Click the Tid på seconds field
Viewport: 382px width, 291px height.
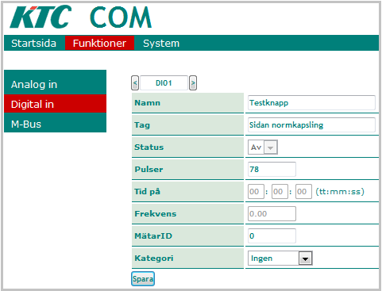click(x=303, y=192)
